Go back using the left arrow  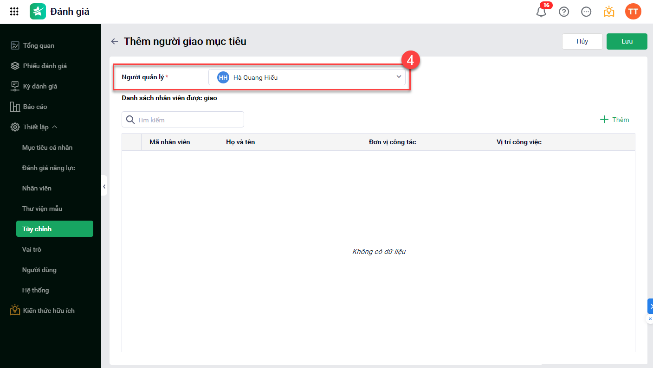[114, 41]
